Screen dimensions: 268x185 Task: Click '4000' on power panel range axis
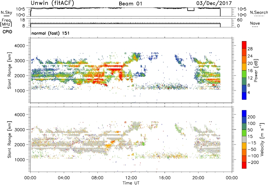[20, 46]
